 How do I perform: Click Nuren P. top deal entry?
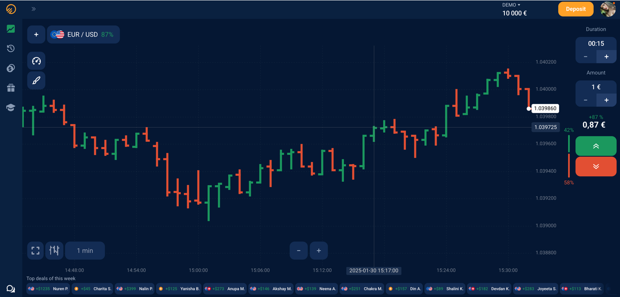pos(49,289)
